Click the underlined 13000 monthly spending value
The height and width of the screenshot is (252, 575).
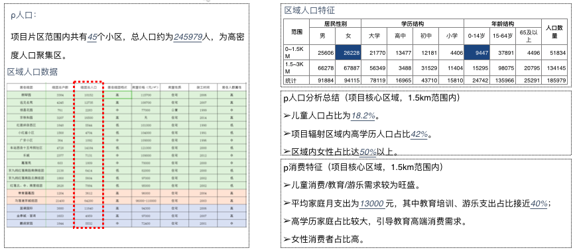(x=371, y=203)
